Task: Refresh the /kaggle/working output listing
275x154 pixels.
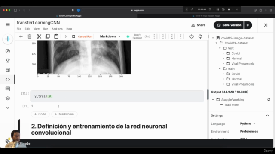Action: pyautogui.click(x=269, y=100)
